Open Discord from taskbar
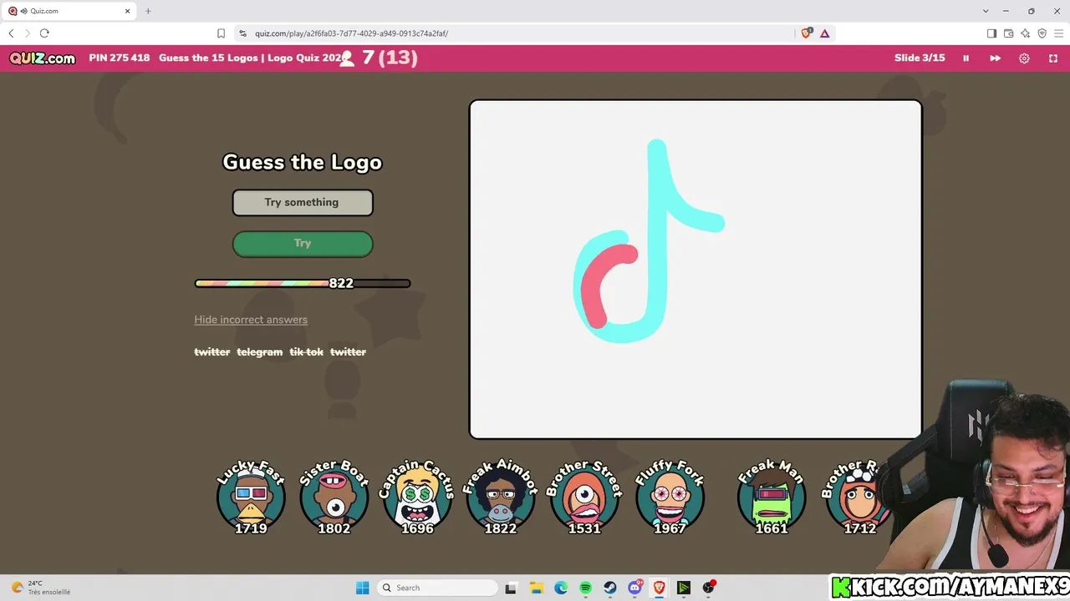 (635, 588)
